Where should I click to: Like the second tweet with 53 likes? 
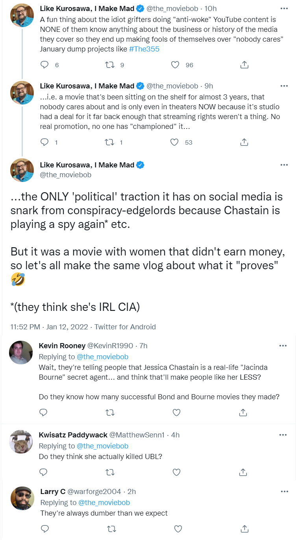[174, 142]
